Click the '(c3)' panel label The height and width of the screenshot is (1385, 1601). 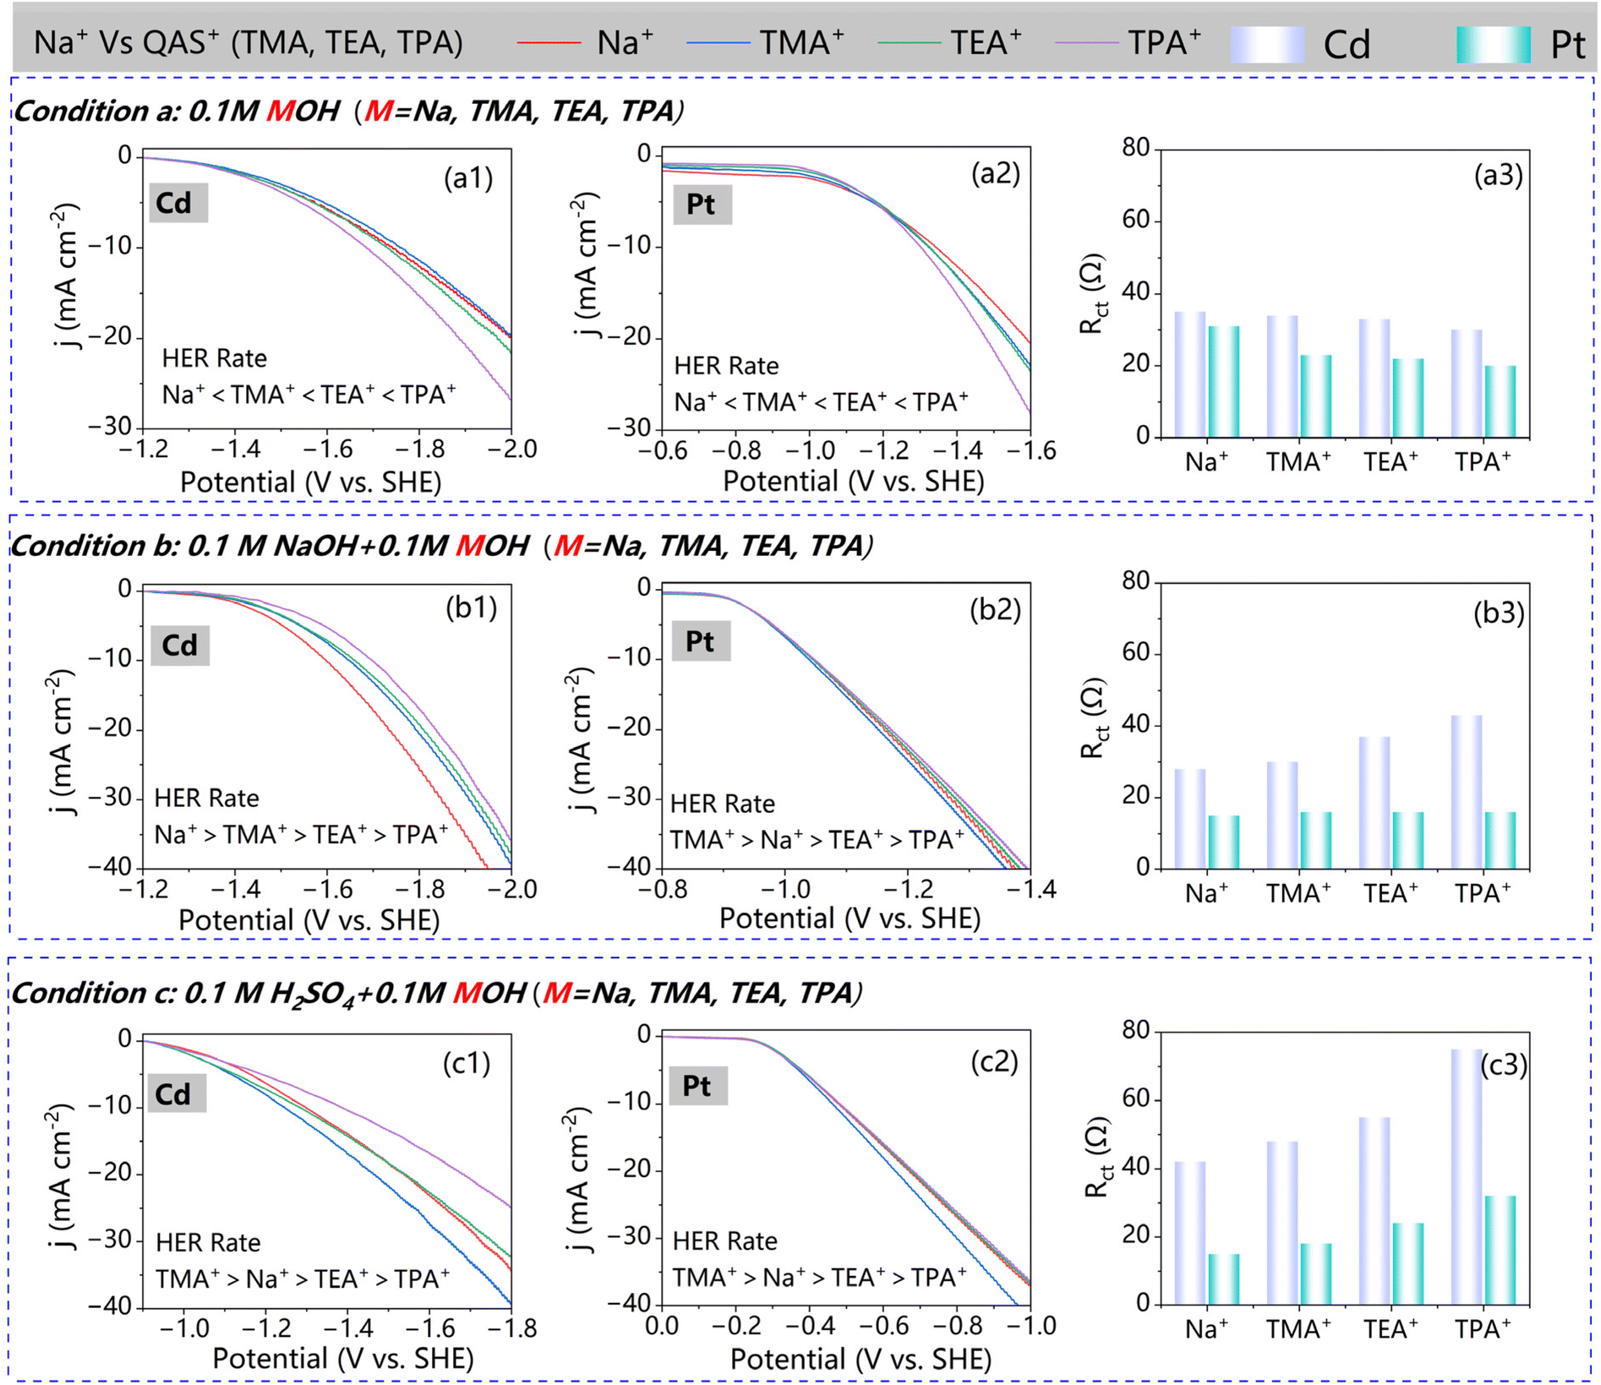pos(1504,1066)
